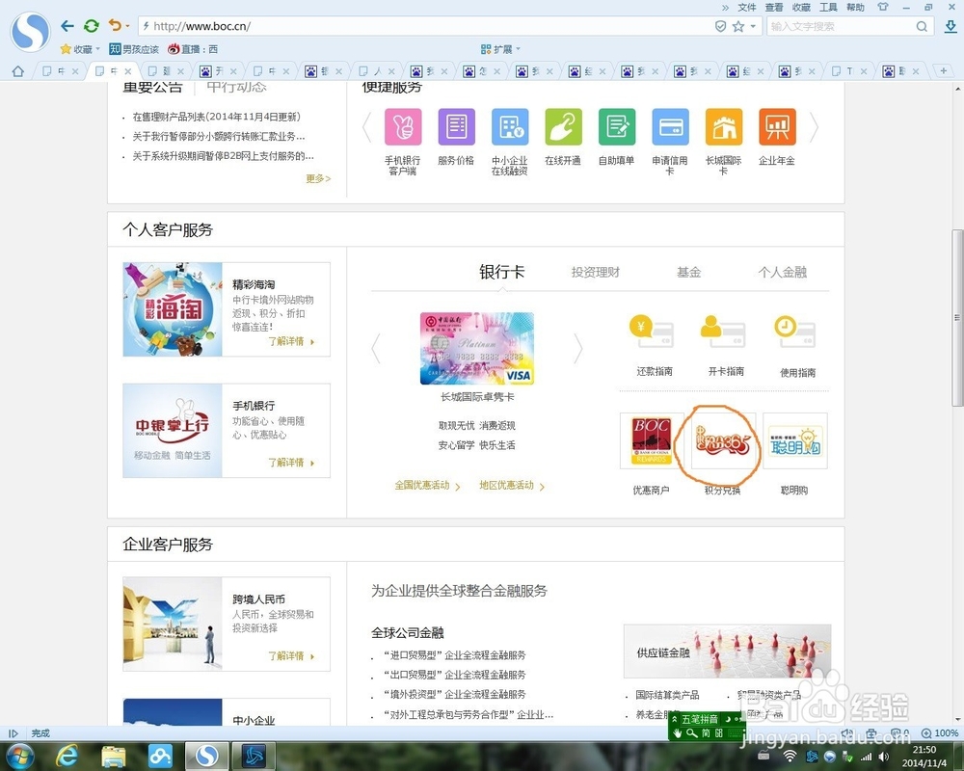Open the 扩展 dropdown
Screen dimensions: 964x771
tap(498, 48)
